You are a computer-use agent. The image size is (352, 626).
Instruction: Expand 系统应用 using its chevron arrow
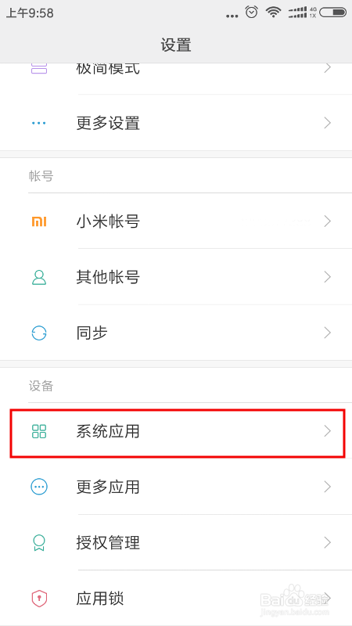328,431
